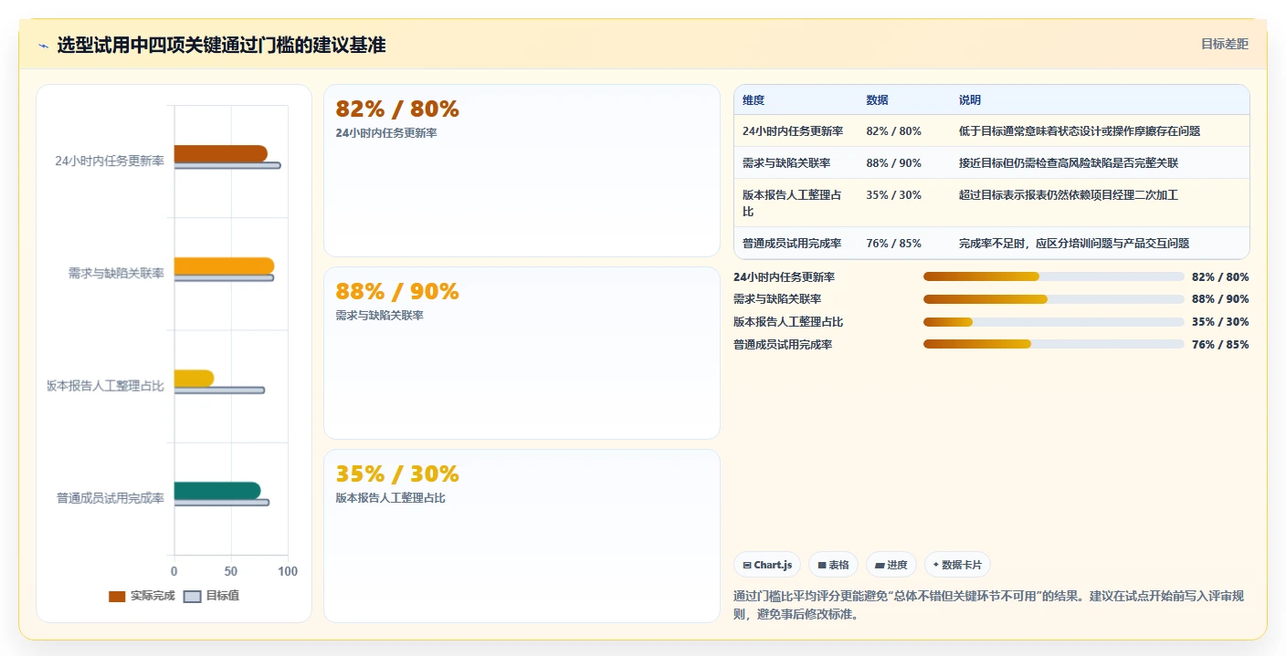This screenshot has height=656, width=1286.
Task: Click chart's 普通成员试用完成率 teal bar
Action: [217, 491]
